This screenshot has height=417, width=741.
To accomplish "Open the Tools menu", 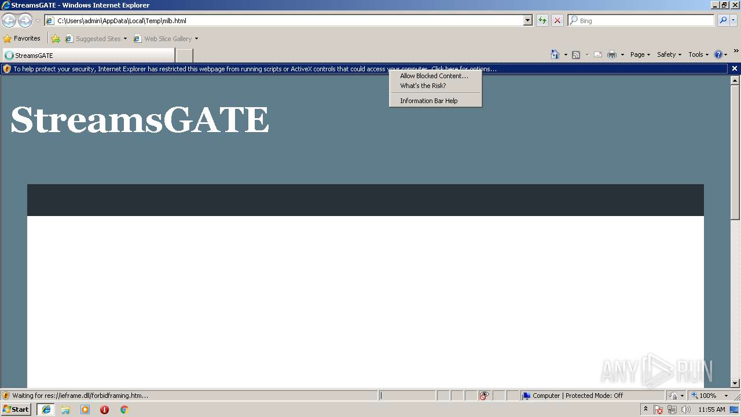I will click(x=698, y=54).
